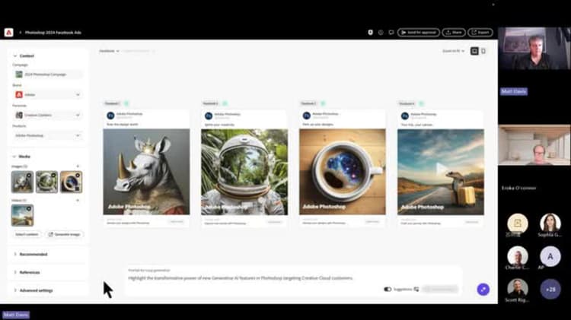
Task: Open the Adobe logo home icon
Action: (x=8, y=33)
